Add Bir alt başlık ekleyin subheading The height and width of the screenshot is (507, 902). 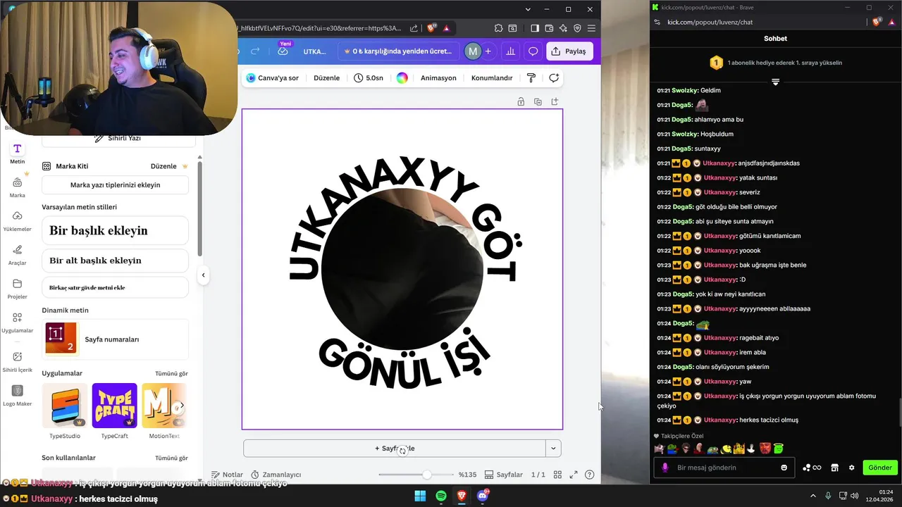pos(115,260)
